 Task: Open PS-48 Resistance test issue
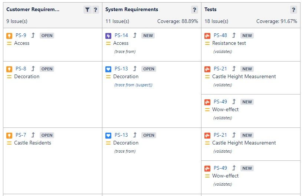coord(220,36)
